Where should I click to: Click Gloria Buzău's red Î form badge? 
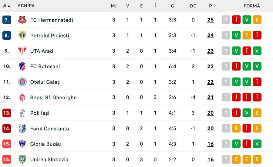(x=247, y=144)
